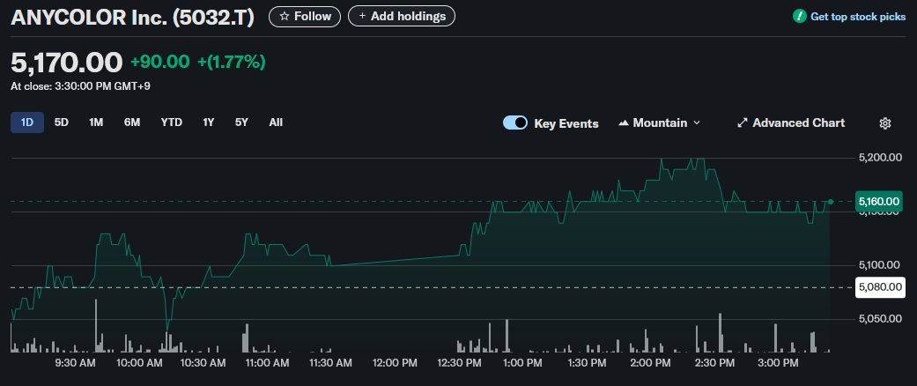Viewport: 917px width, 386px height.
Task: Click the 2:30 PM time axis label
Action: [x=713, y=363]
